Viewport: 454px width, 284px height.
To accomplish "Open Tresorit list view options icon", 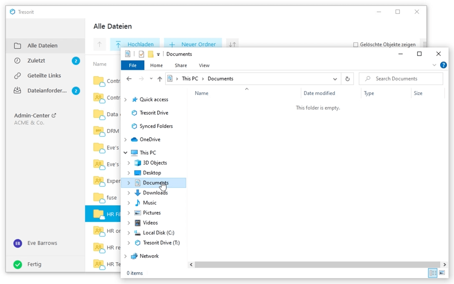I will click(x=424, y=44).
